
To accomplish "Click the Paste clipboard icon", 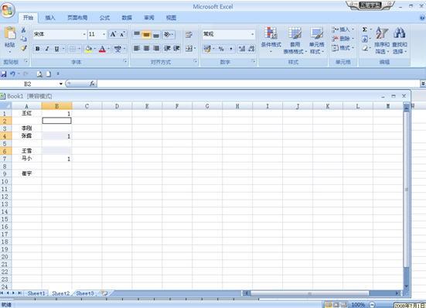I will point(10,34).
